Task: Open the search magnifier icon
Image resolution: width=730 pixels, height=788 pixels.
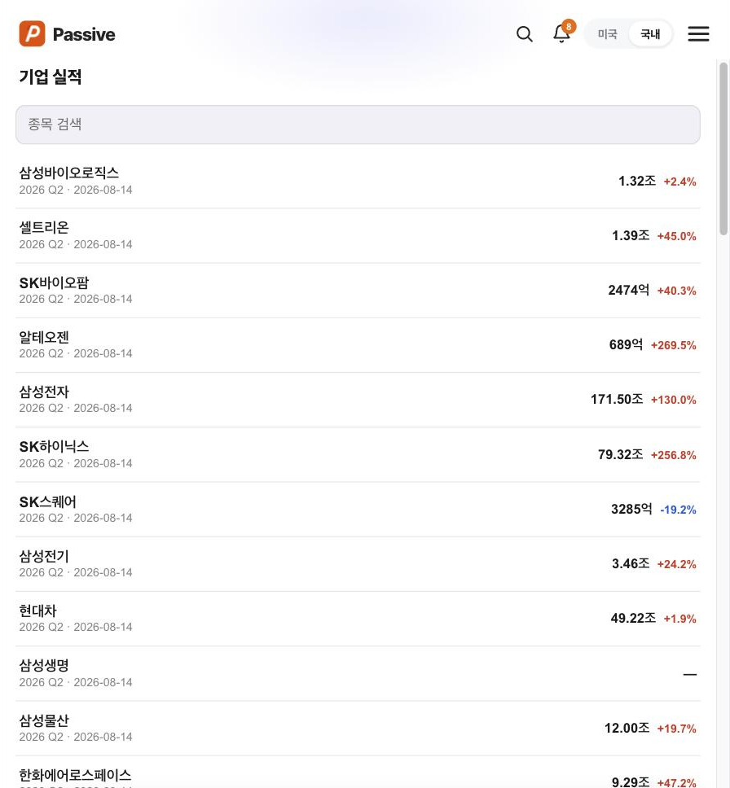Action: tap(524, 34)
